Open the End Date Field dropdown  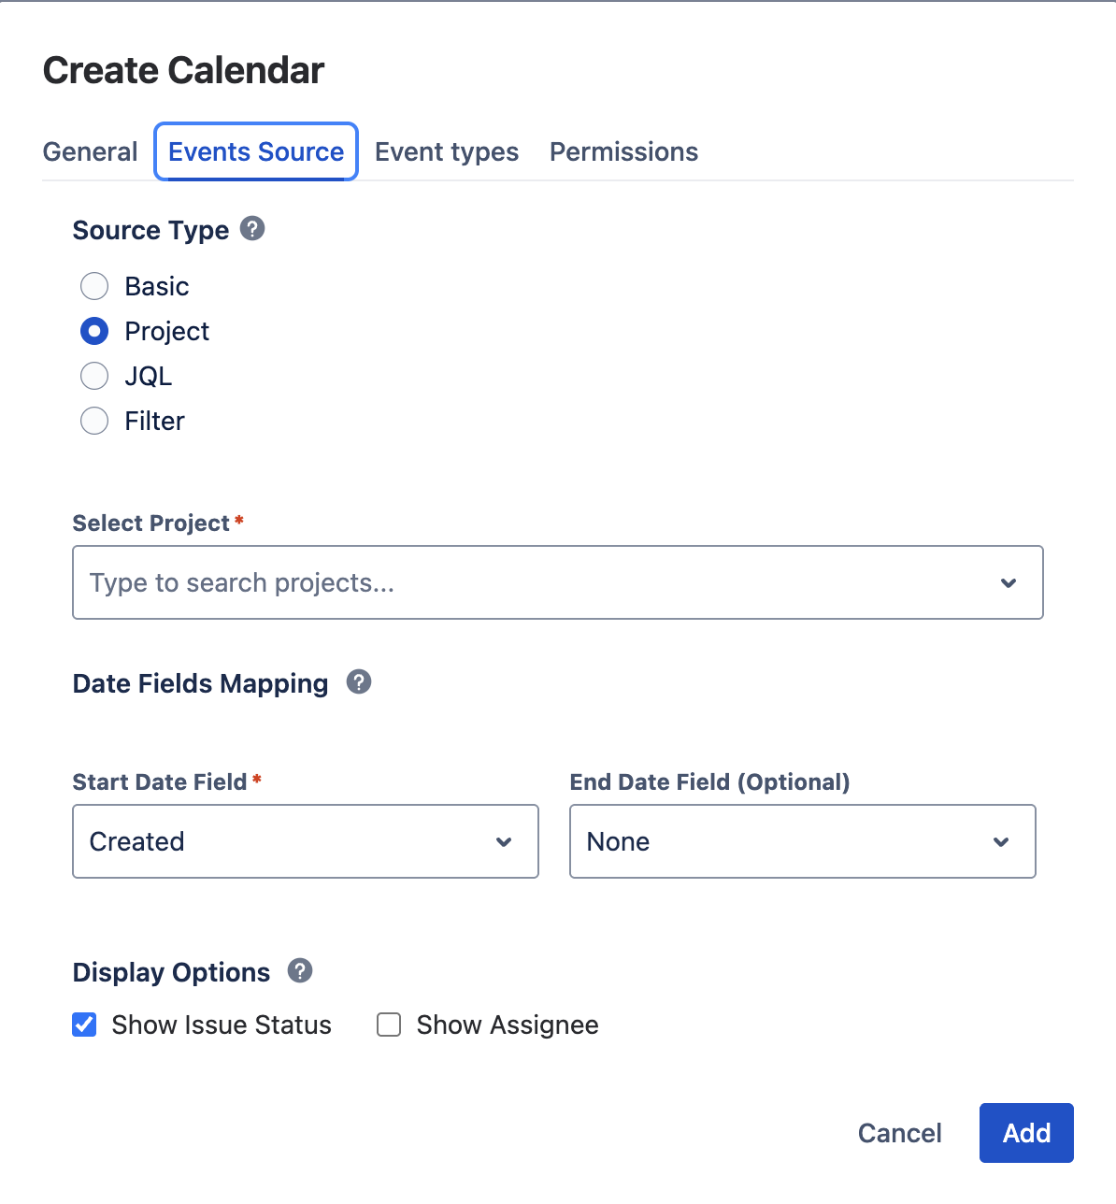pyautogui.click(x=1001, y=841)
